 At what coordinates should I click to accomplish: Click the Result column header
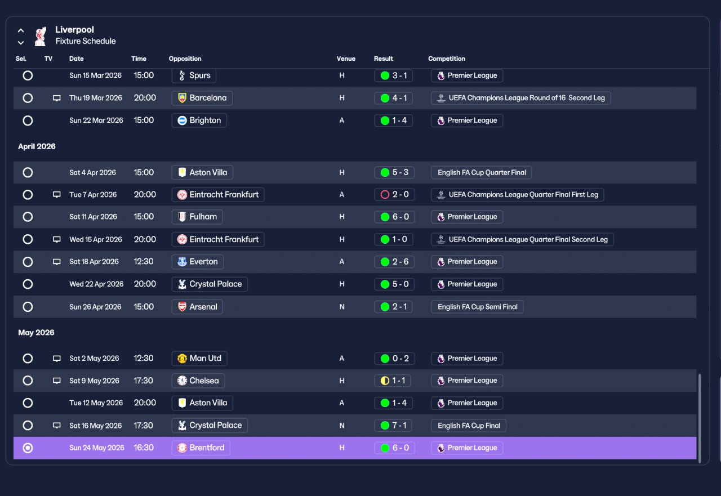tap(384, 59)
